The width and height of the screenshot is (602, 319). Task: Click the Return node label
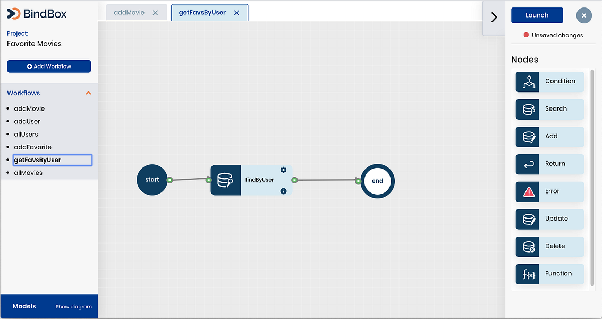(x=555, y=164)
